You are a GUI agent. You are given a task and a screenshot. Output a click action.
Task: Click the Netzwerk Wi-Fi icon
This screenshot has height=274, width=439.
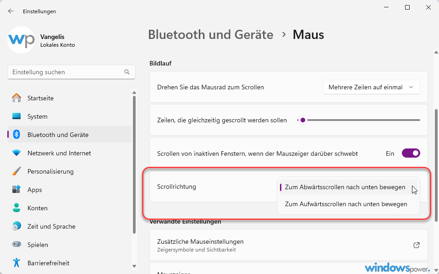(x=16, y=153)
